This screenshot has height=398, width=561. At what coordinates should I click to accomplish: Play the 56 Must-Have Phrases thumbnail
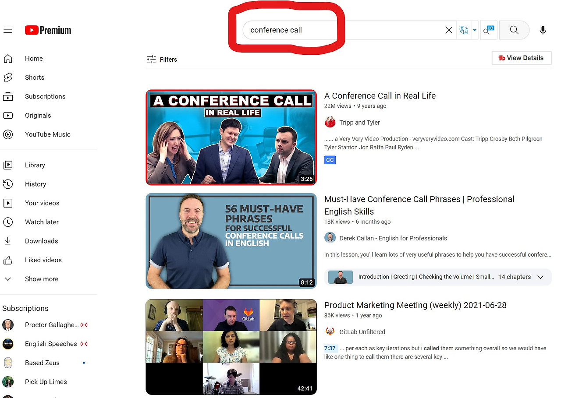[x=231, y=241]
